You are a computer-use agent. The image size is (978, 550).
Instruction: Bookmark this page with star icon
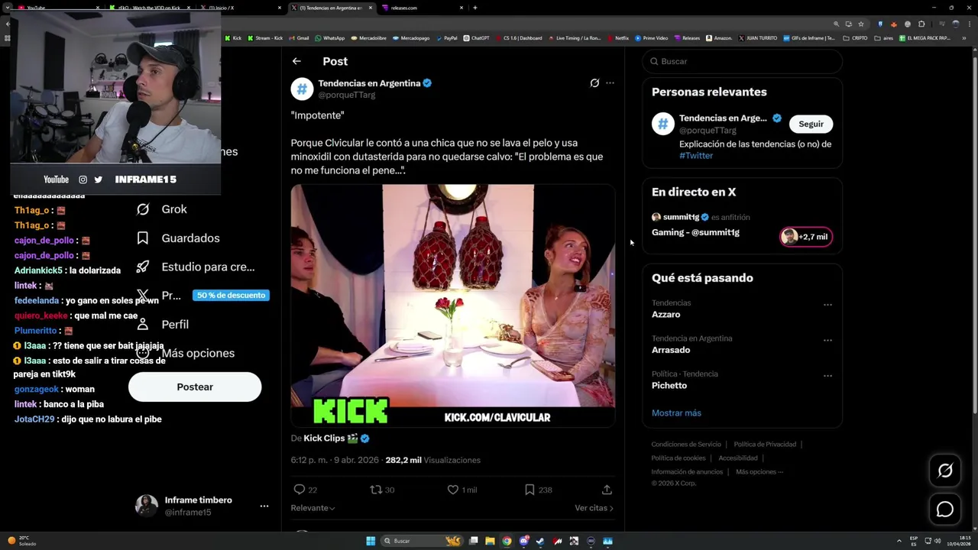861,24
